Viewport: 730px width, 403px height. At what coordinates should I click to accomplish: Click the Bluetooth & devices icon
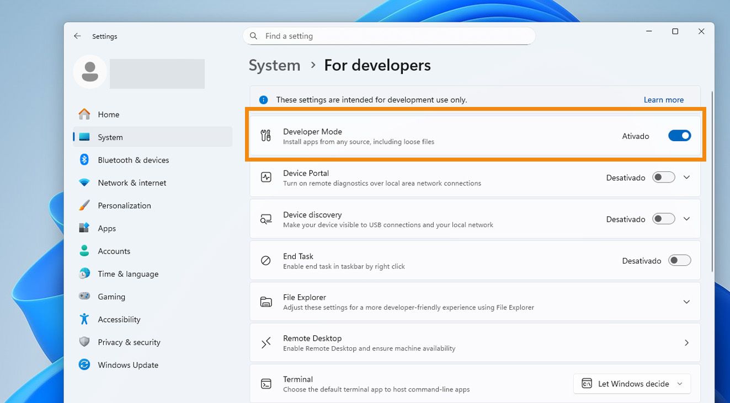[x=84, y=160]
